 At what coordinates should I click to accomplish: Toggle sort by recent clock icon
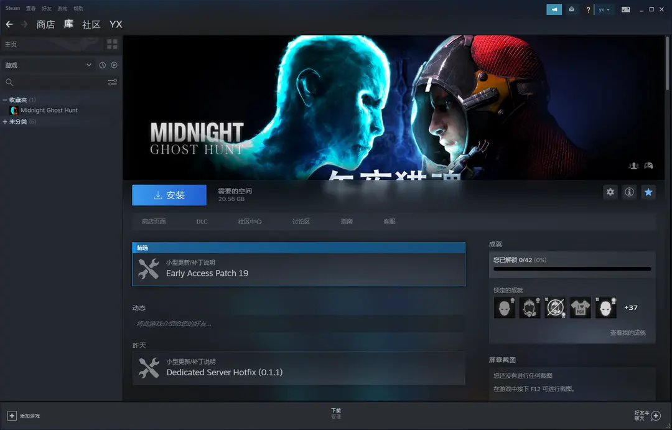tap(103, 65)
